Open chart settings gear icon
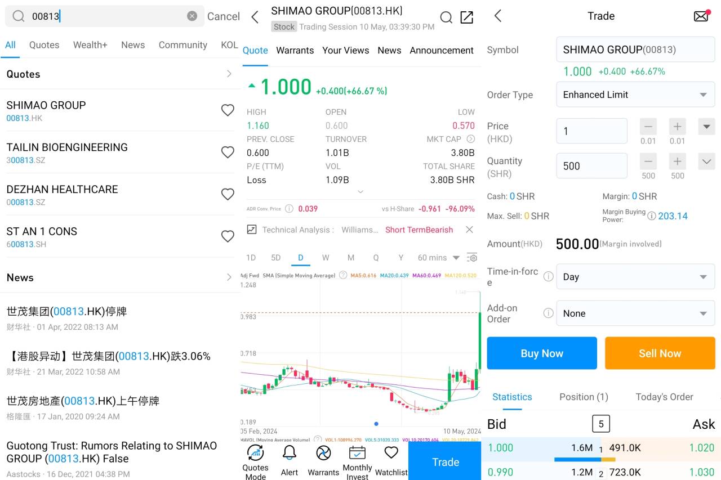Screen dimensions: 721x480 tap(473, 258)
